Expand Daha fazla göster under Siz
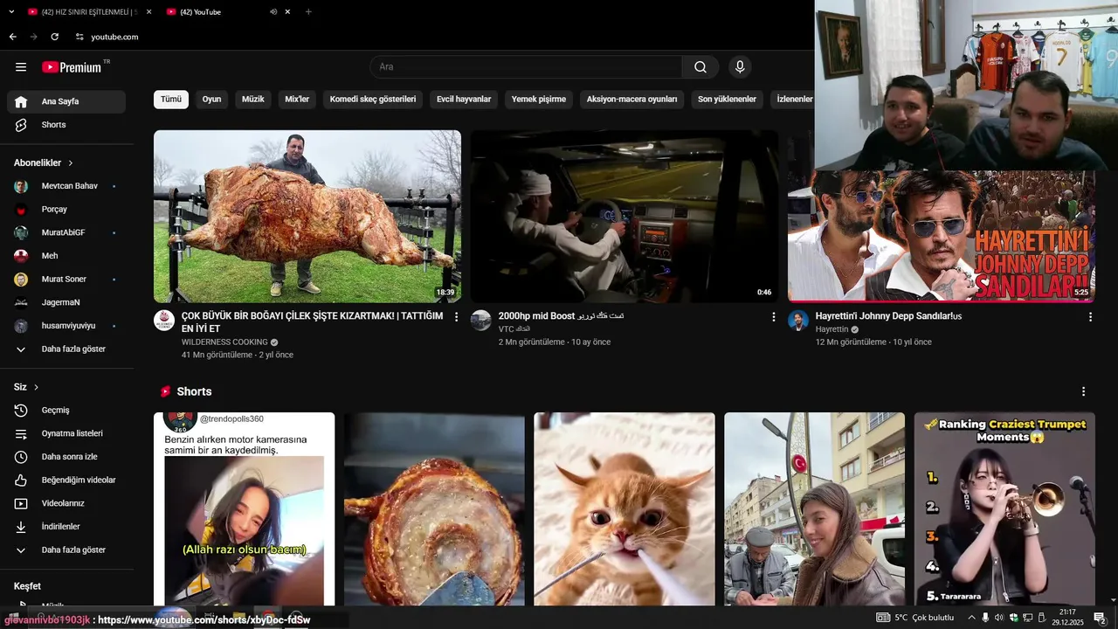The image size is (1118, 629). [x=66, y=550]
